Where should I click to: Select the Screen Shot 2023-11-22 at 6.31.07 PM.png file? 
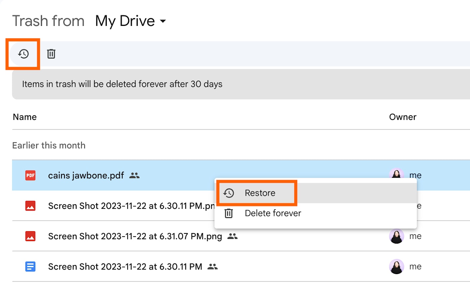pyautogui.click(x=135, y=236)
